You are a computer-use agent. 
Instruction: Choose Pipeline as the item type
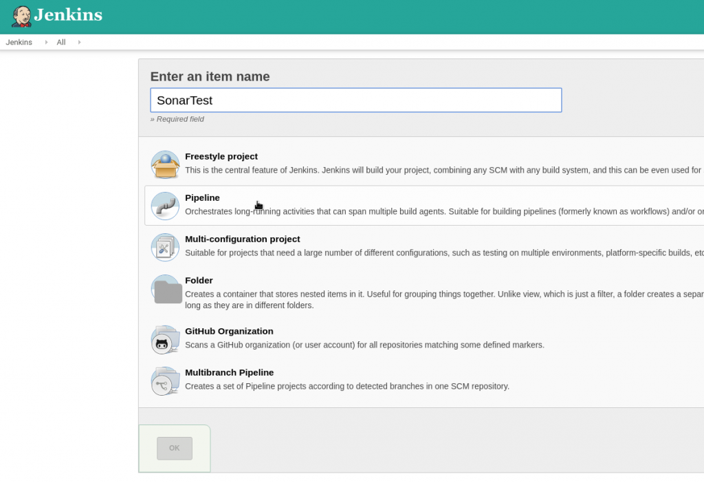202,197
